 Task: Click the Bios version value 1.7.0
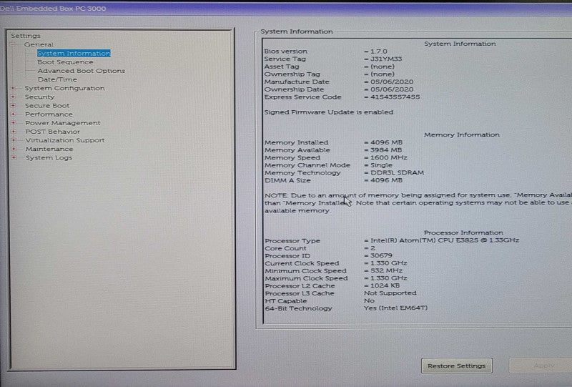tap(379, 52)
